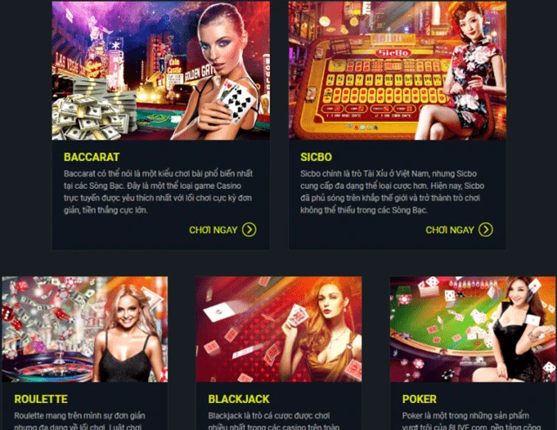Click the Baccarat description paragraph
The image size is (557, 430).
[158, 191]
